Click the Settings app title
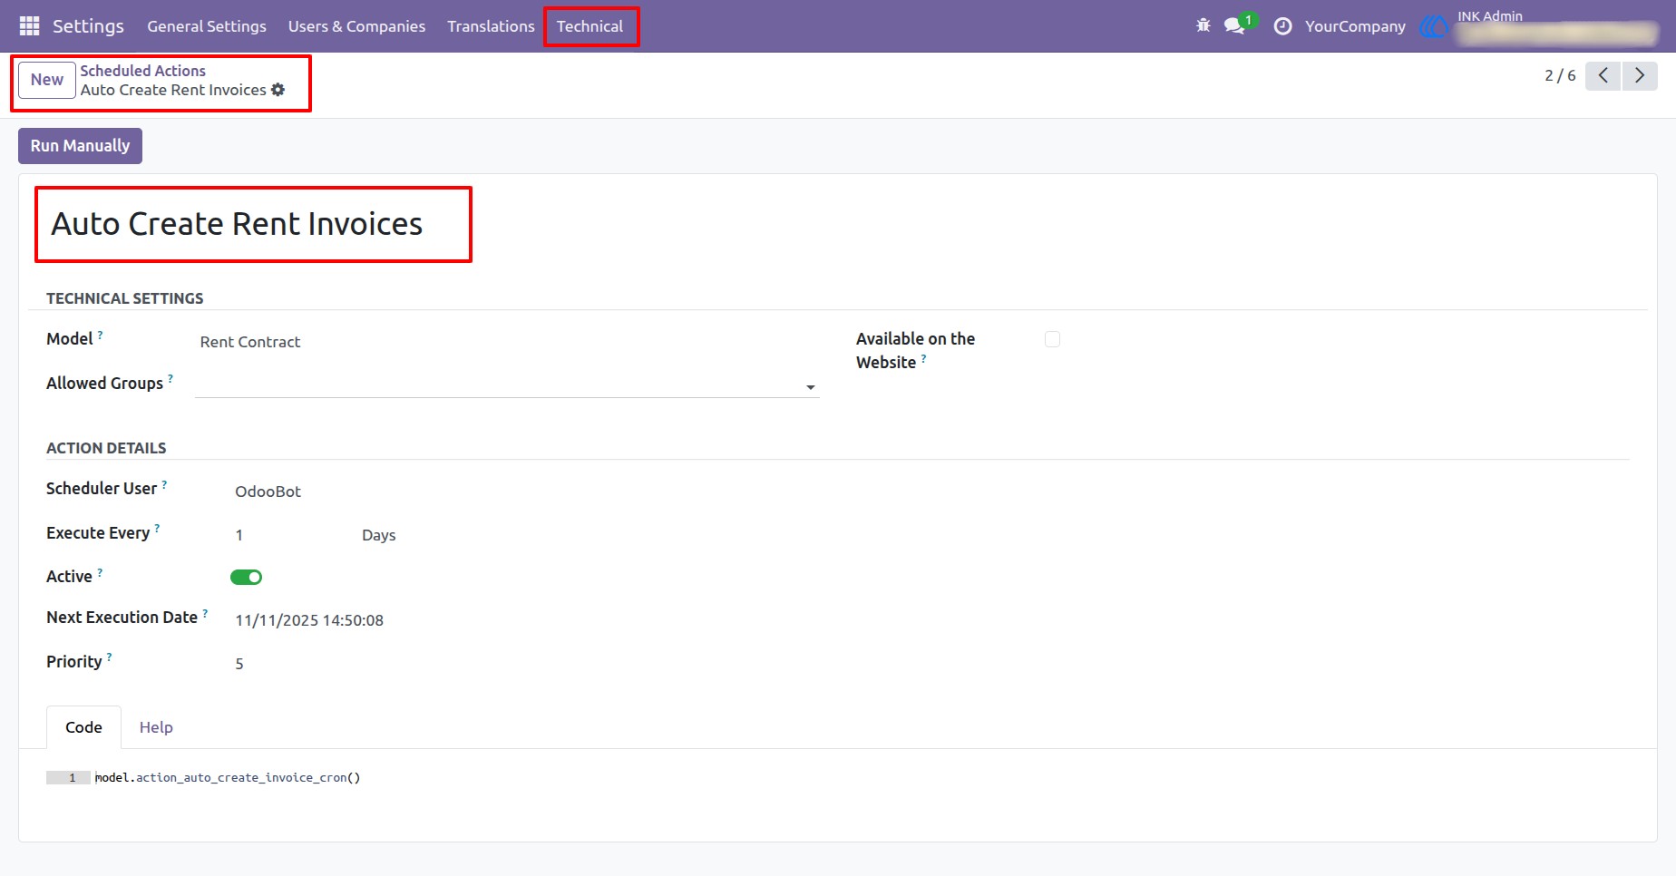 click(x=88, y=26)
